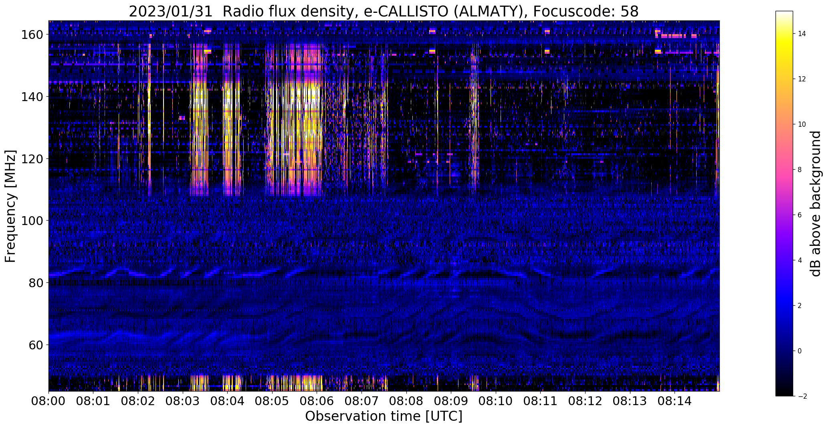Select the 08:02 time tick label
828x428 pixels.
tap(138, 401)
